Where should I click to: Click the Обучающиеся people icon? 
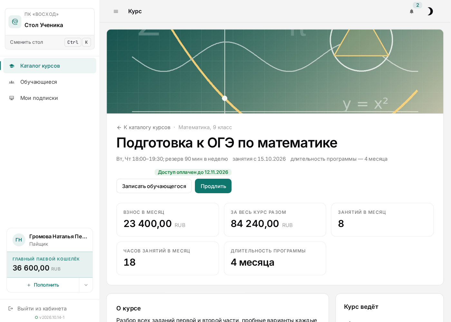[x=12, y=82]
